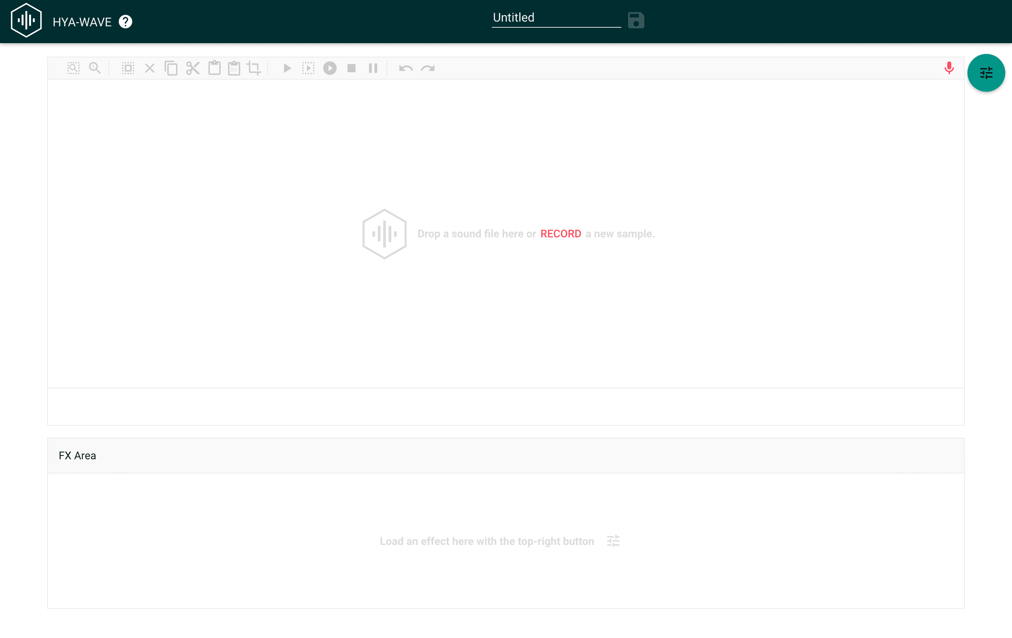Screen dimensions: 1012x638
Task: Click the copy icon in toolbar
Action: pyautogui.click(x=171, y=68)
